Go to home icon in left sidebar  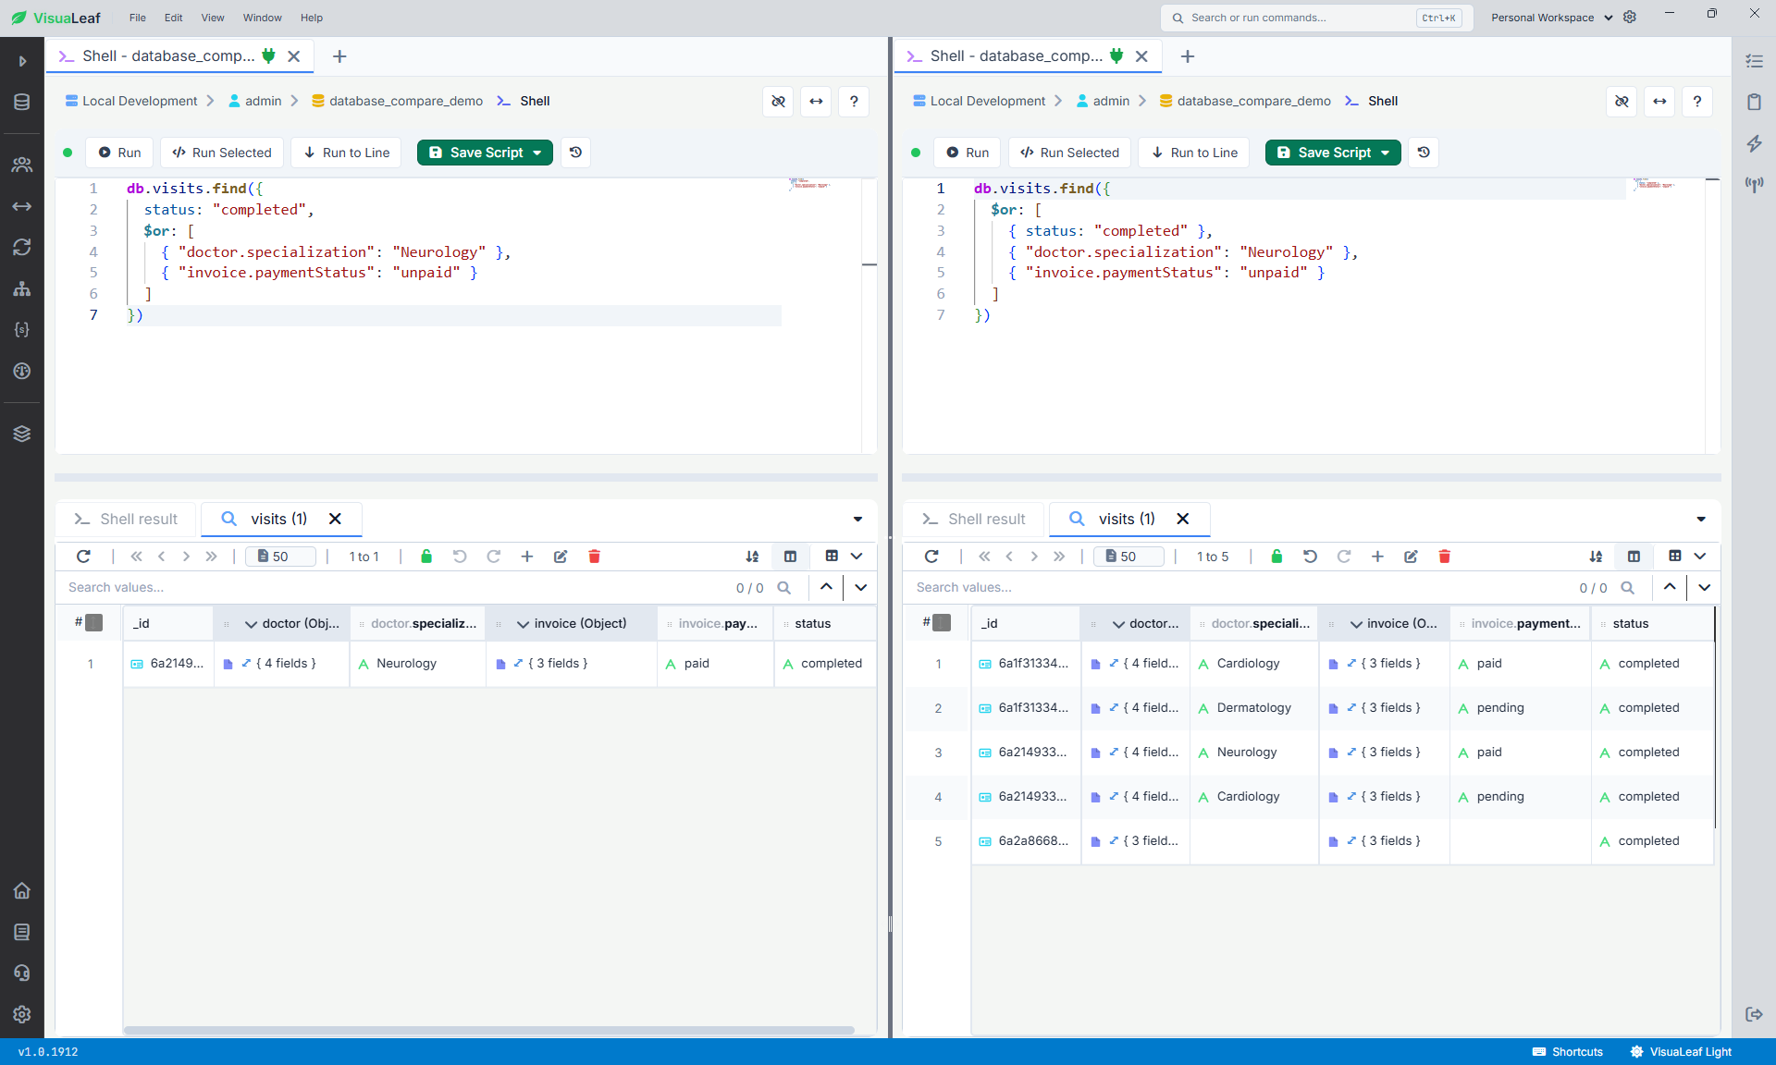click(x=22, y=890)
